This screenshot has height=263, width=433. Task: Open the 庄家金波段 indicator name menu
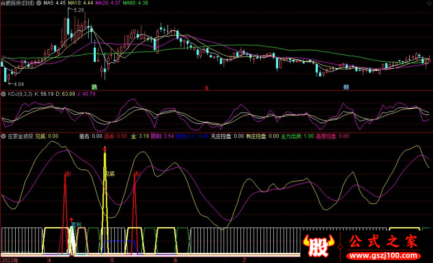point(19,137)
